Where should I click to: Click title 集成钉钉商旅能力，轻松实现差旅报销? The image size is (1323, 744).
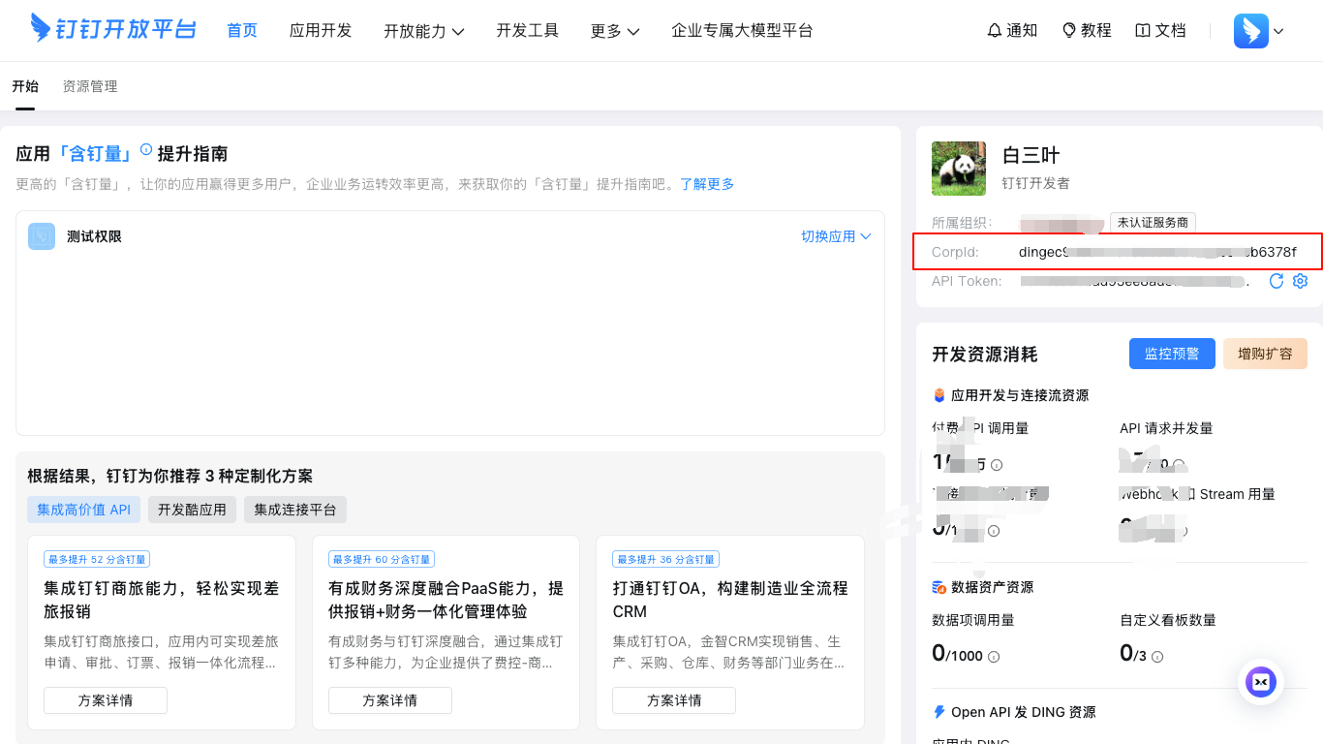click(x=162, y=600)
